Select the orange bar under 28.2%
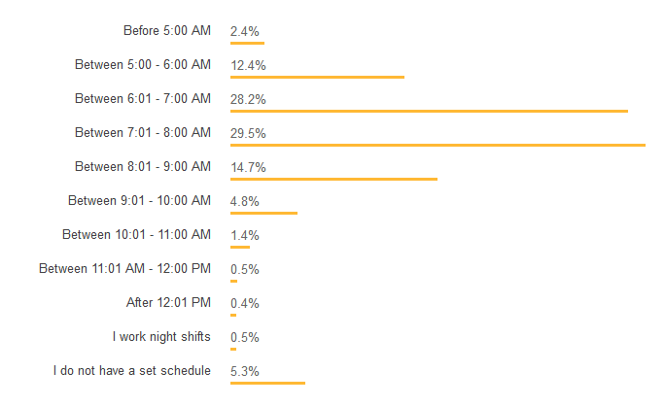The width and height of the screenshot is (665, 406). tap(429, 111)
